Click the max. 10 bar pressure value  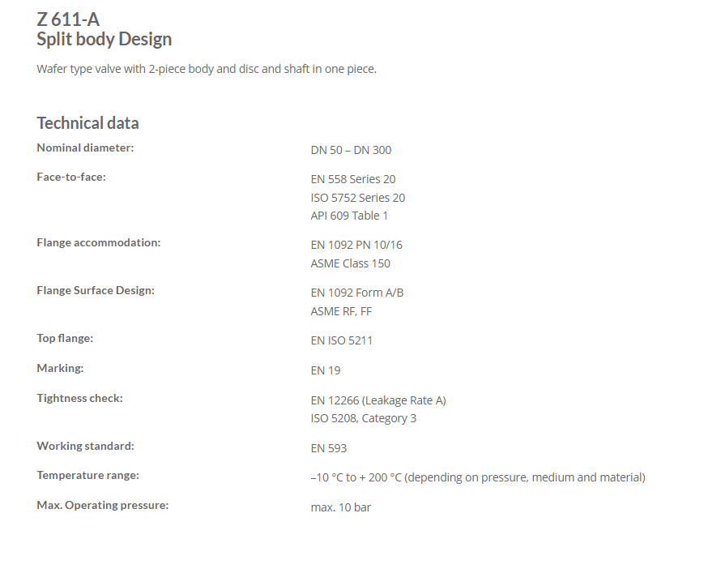pos(341,507)
